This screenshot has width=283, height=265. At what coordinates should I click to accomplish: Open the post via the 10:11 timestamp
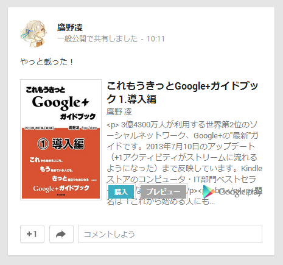coord(156,39)
